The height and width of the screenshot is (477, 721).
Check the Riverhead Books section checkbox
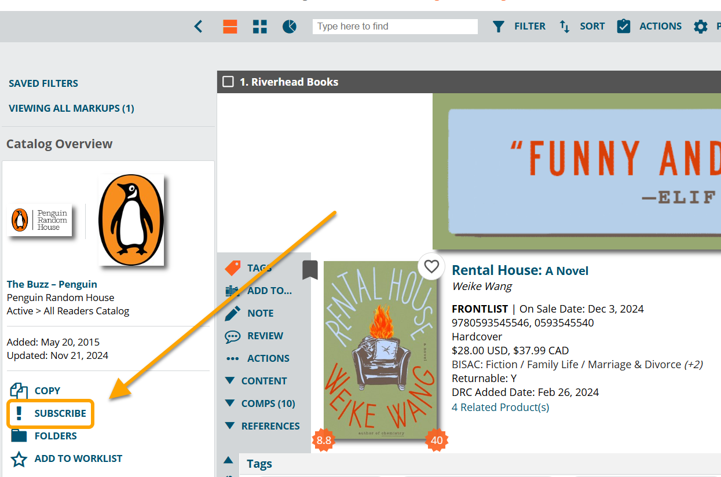click(228, 82)
